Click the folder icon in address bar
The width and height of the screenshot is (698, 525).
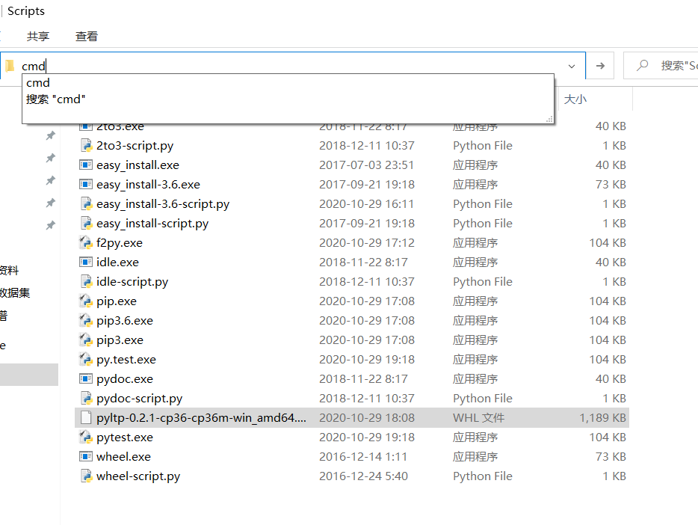(x=10, y=66)
